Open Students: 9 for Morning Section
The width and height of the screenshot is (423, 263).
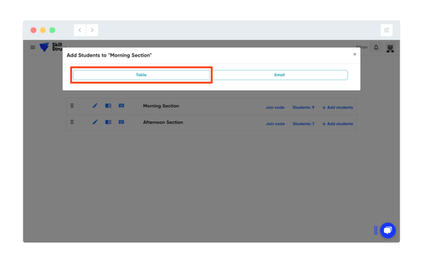tap(303, 108)
